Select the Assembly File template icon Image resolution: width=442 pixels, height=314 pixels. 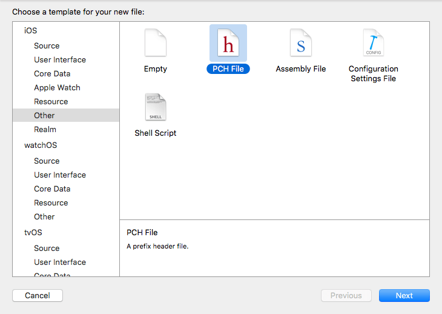pos(300,44)
